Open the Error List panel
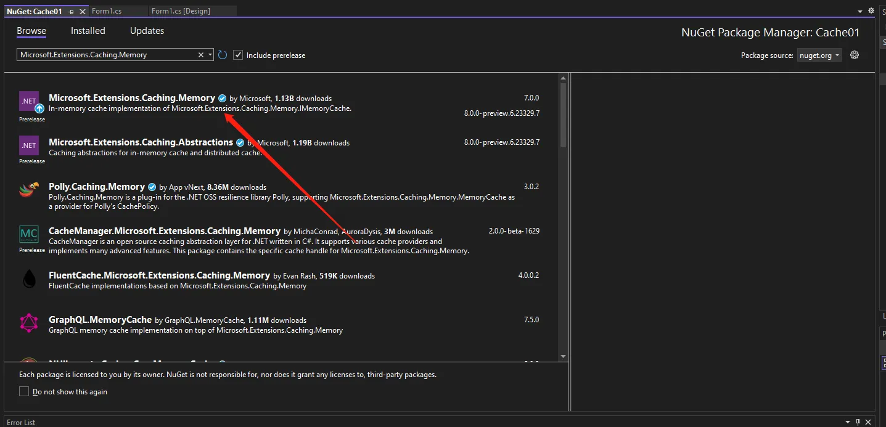The height and width of the screenshot is (427, 886). (x=21, y=422)
